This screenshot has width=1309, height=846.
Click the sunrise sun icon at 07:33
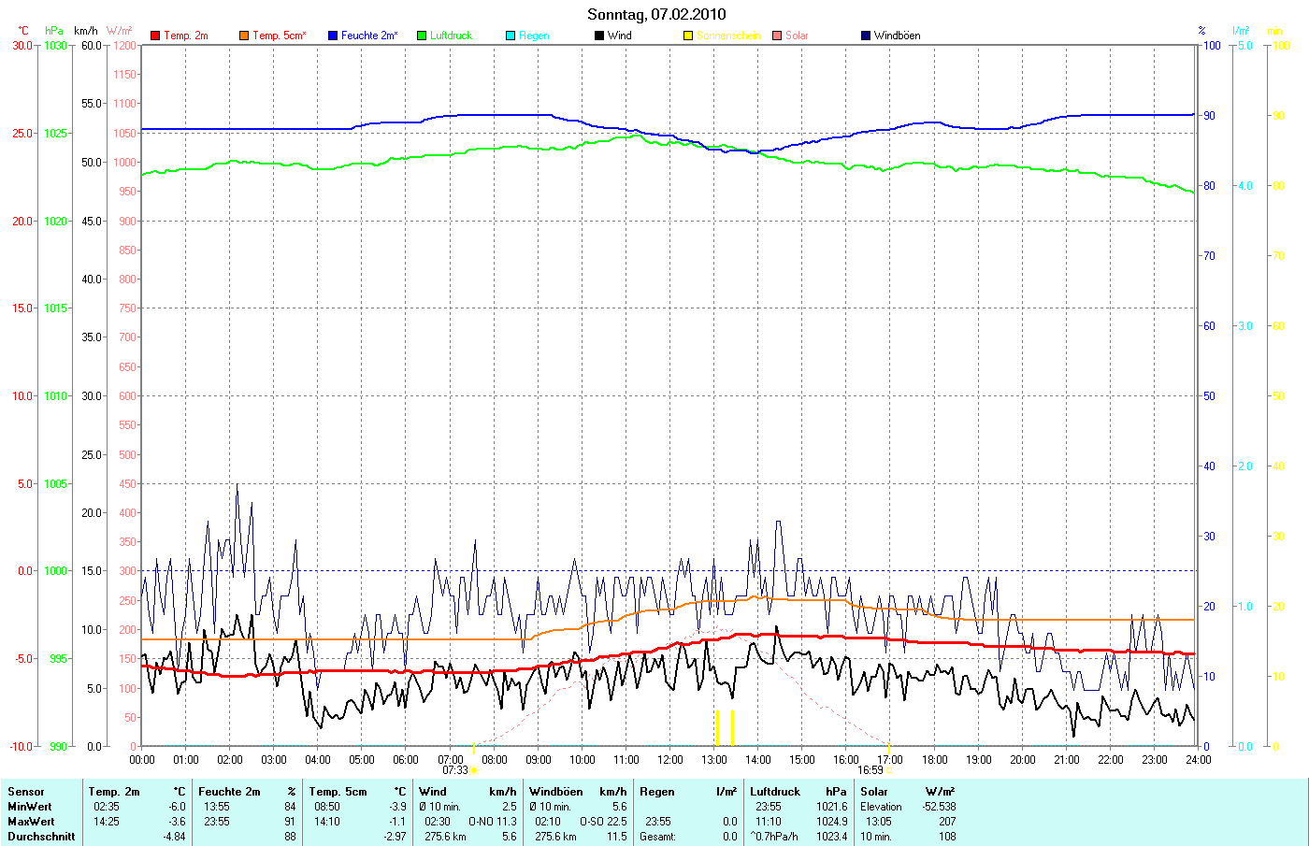(x=474, y=770)
